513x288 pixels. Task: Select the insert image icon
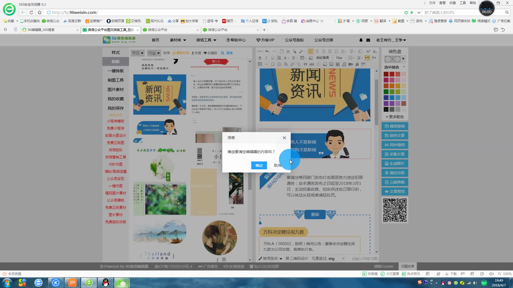pyautogui.click(x=325, y=64)
